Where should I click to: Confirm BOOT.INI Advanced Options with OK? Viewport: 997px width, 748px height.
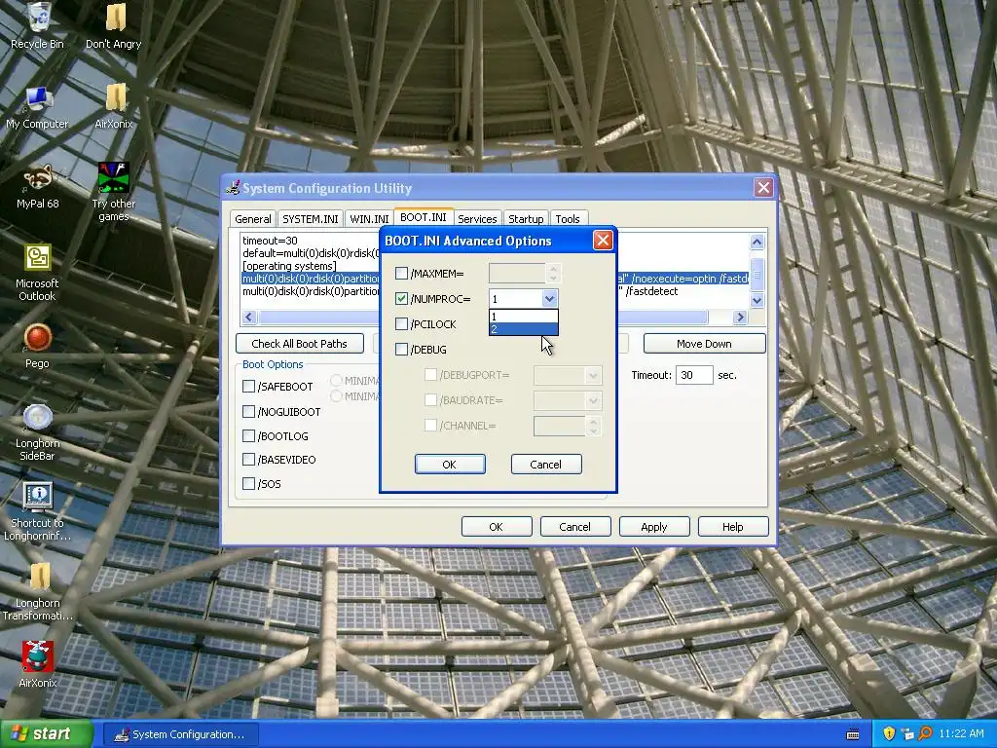coord(450,465)
